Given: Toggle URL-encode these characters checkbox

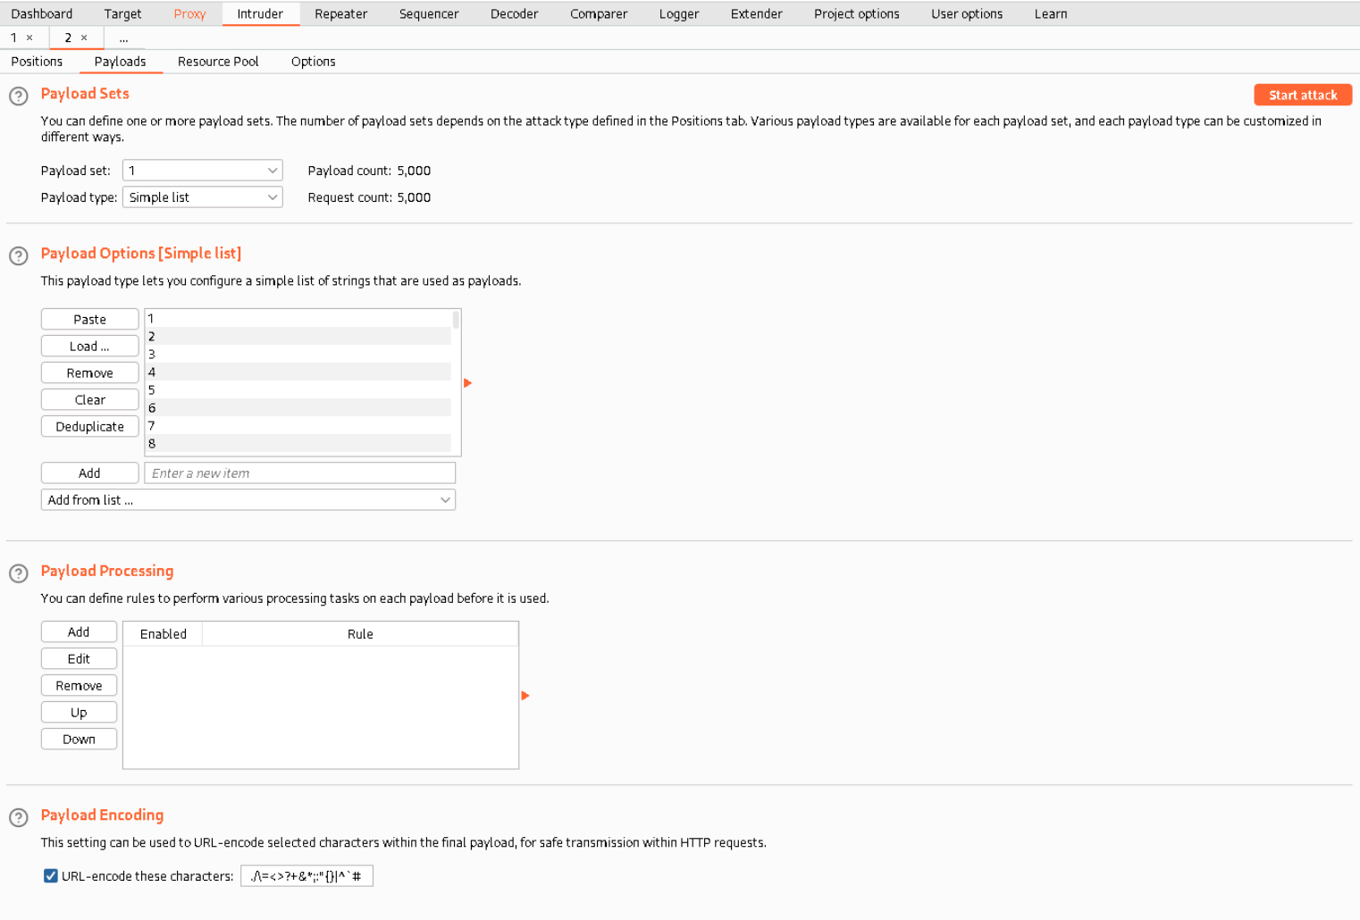Looking at the screenshot, I should (51, 875).
